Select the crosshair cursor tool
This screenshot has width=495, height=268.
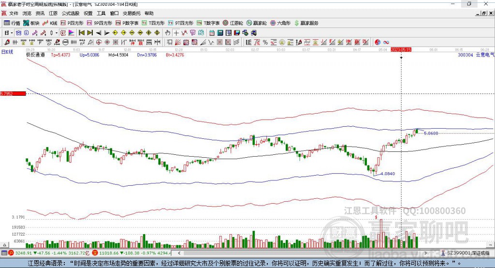click(176, 33)
